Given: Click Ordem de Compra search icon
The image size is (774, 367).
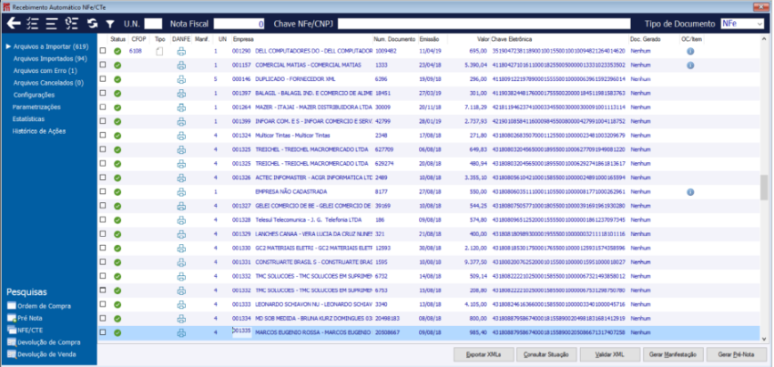Looking at the screenshot, I should 11,306.
